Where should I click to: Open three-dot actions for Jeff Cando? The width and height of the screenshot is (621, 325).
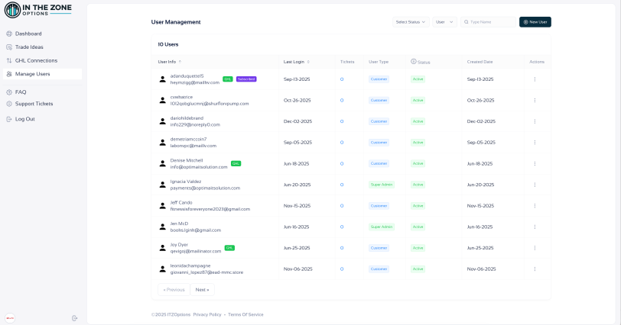point(535,206)
